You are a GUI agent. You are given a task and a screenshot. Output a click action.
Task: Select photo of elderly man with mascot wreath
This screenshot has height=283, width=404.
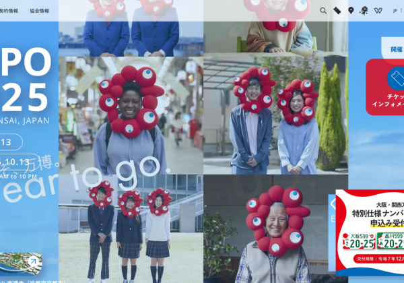[x=275, y=228]
